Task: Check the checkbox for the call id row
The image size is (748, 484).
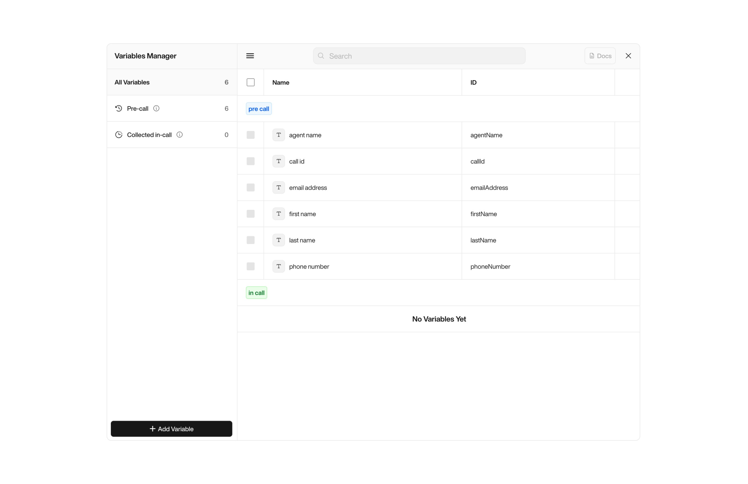Action: click(x=251, y=161)
